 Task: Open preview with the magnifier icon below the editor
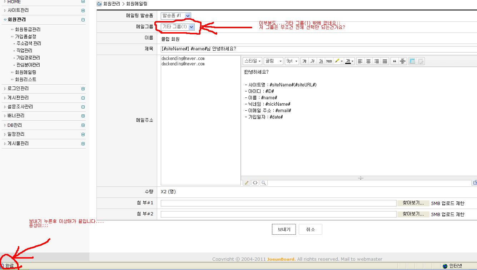pos(264,183)
